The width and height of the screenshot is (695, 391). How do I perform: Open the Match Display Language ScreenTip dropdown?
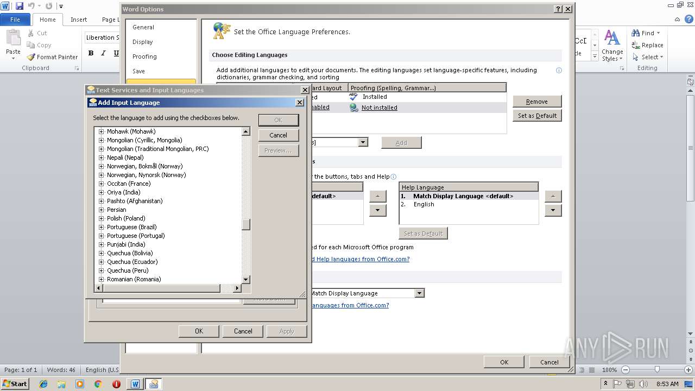[419, 293]
